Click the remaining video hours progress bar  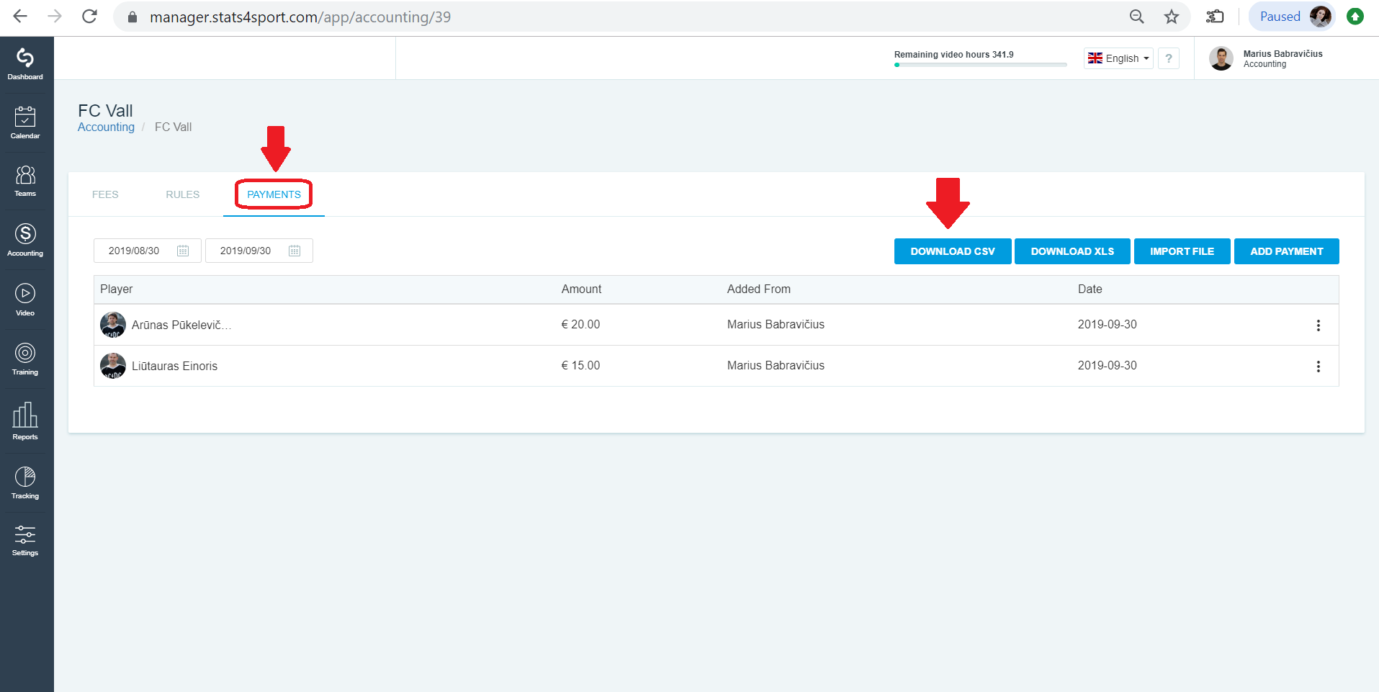click(x=981, y=65)
